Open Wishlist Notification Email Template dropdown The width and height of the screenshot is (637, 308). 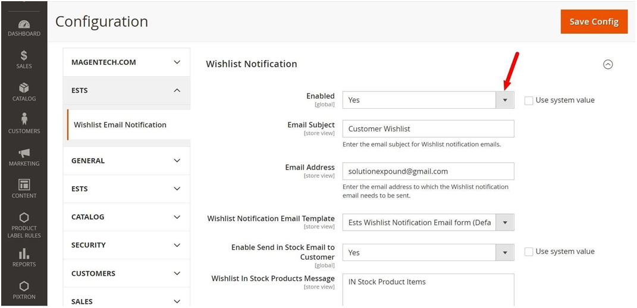click(428, 222)
